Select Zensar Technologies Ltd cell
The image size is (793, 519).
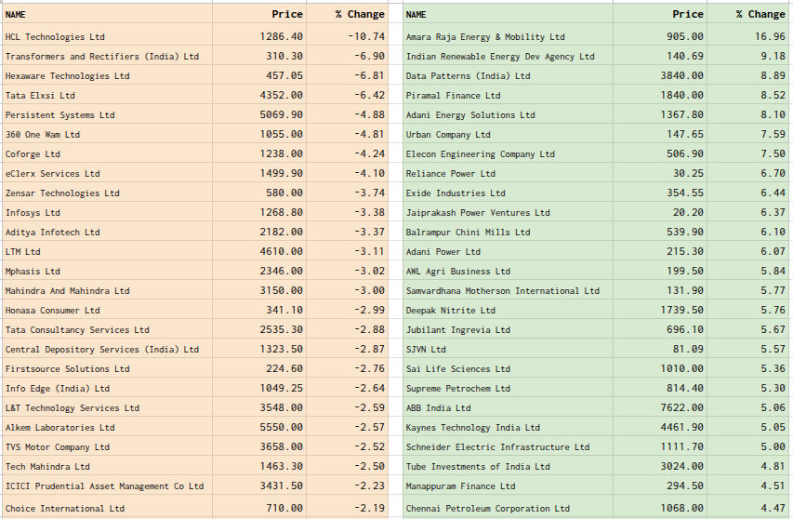click(x=107, y=193)
